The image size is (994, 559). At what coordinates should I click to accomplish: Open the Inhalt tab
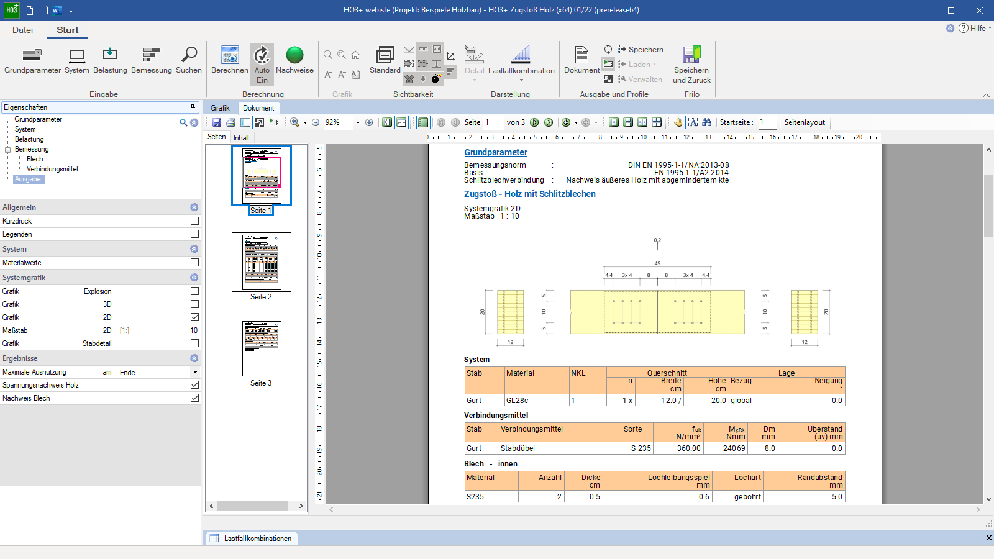[242, 138]
